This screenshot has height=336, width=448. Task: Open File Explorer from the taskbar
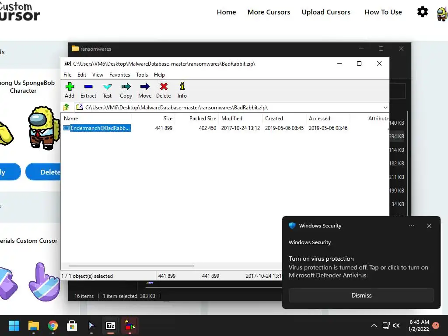(33, 325)
